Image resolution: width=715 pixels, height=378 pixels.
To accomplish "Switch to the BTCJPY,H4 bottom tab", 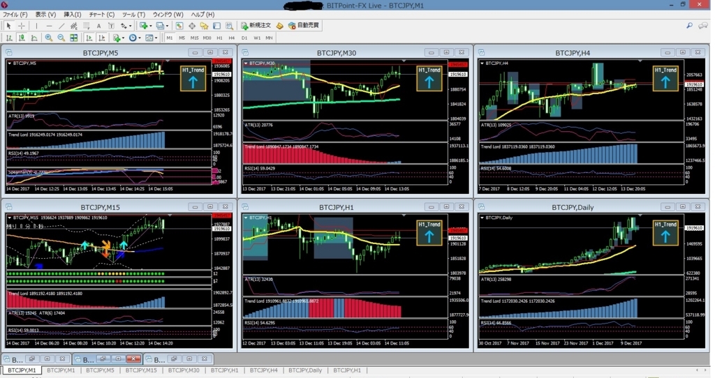I will pos(263,370).
